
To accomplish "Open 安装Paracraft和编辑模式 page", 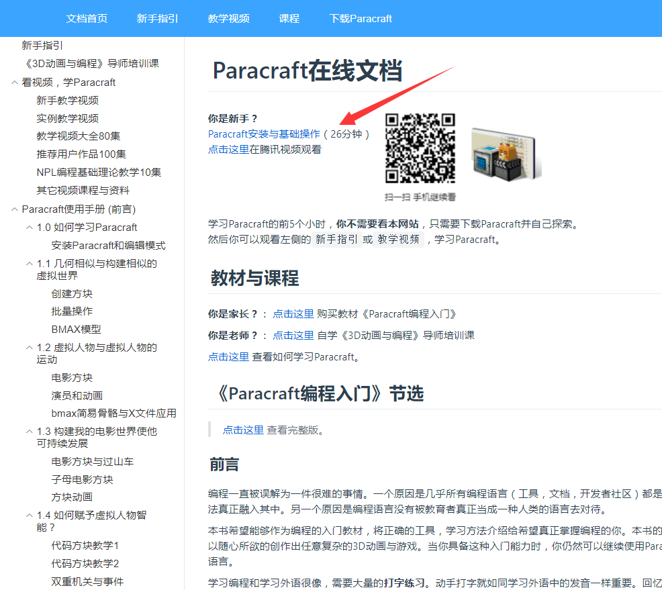I will [108, 246].
